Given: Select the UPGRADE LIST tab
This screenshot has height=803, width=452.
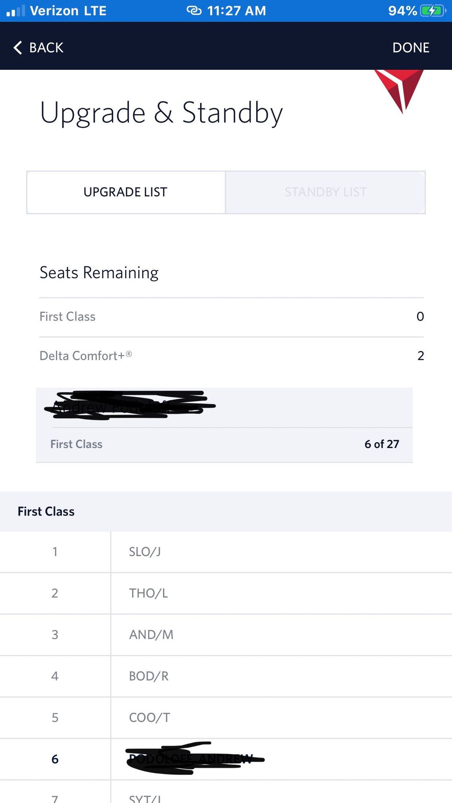Looking at the screenshot, I should click(126, 192).
